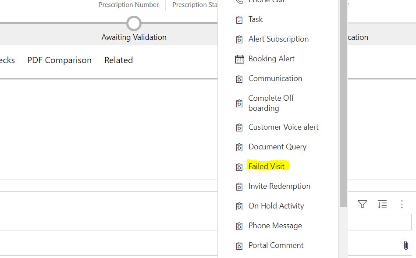
Task: Select the Document Query activity entry
Action: click(277, 147)
